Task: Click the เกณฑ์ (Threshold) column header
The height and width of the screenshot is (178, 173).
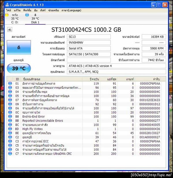Action: [126, 79]
